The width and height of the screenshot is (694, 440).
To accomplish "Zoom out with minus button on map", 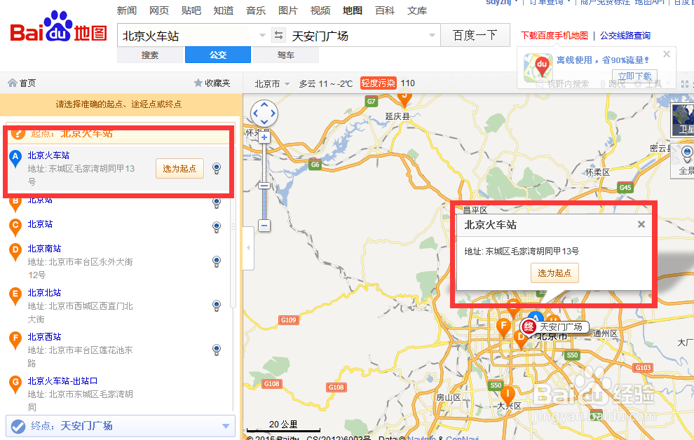I will click(x=264, y=226).
